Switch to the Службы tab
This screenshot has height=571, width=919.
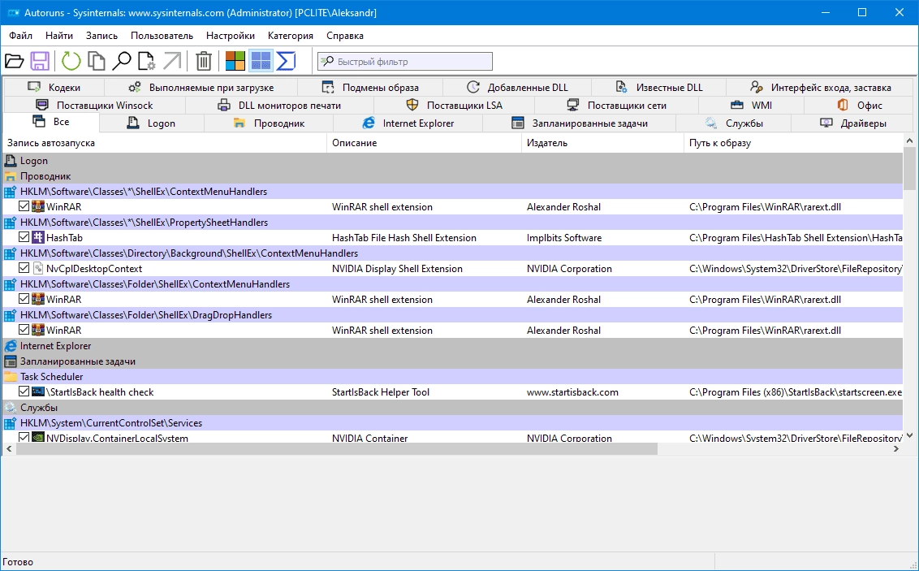click(x=734, y=123)
